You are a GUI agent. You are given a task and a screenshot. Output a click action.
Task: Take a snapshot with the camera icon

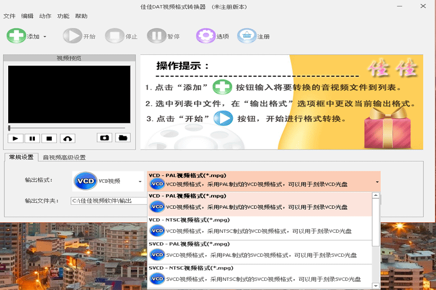pyautogui.click(x=104, y=138)
